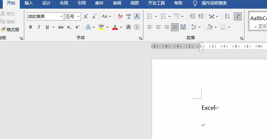Insert enclosed character with the circled 字 icon
The width and height of the screenshot is (267, 139).
(137, 27)
